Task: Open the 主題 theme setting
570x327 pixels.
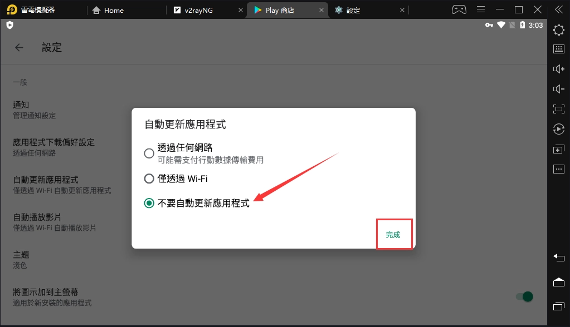Action: pos(21,260)
